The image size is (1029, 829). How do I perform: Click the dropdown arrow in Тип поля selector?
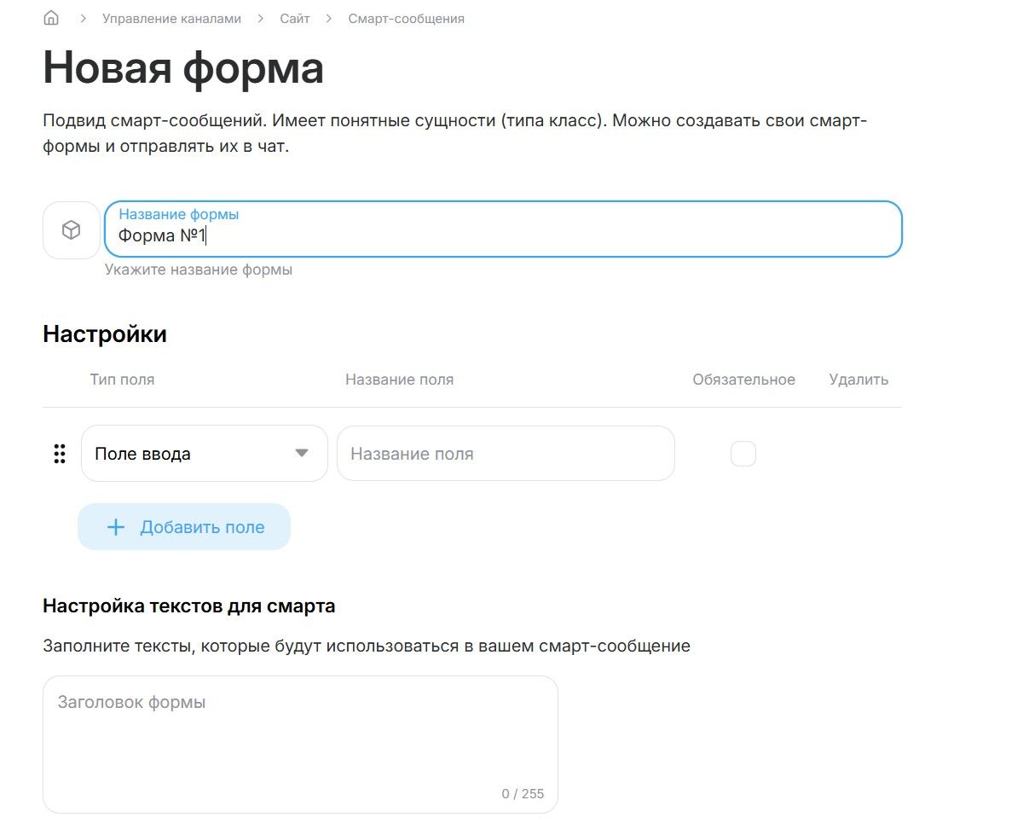click(x=302, y=454)
